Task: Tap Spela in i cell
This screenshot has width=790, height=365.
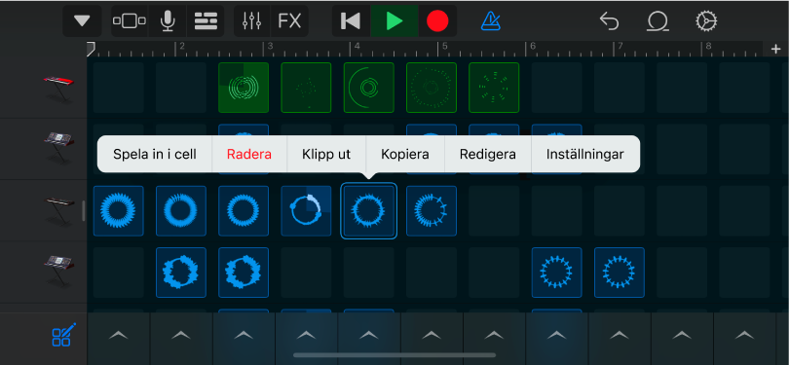Action: click(155, 154)
